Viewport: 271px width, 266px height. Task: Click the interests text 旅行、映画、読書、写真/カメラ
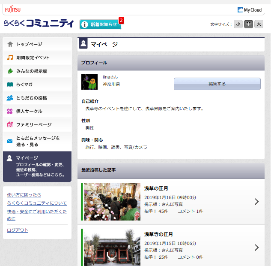[x=116, y=148]
